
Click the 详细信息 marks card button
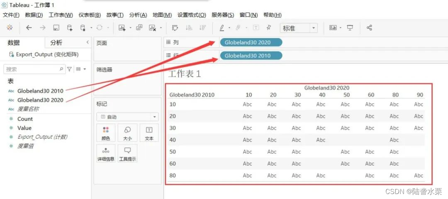(106, 154)
